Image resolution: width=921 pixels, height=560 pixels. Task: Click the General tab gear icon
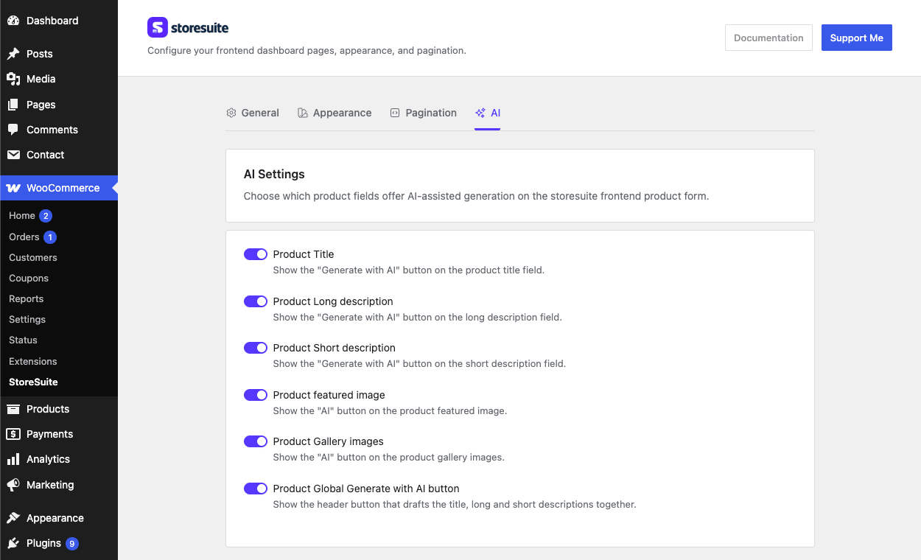[x=231, y=113]
